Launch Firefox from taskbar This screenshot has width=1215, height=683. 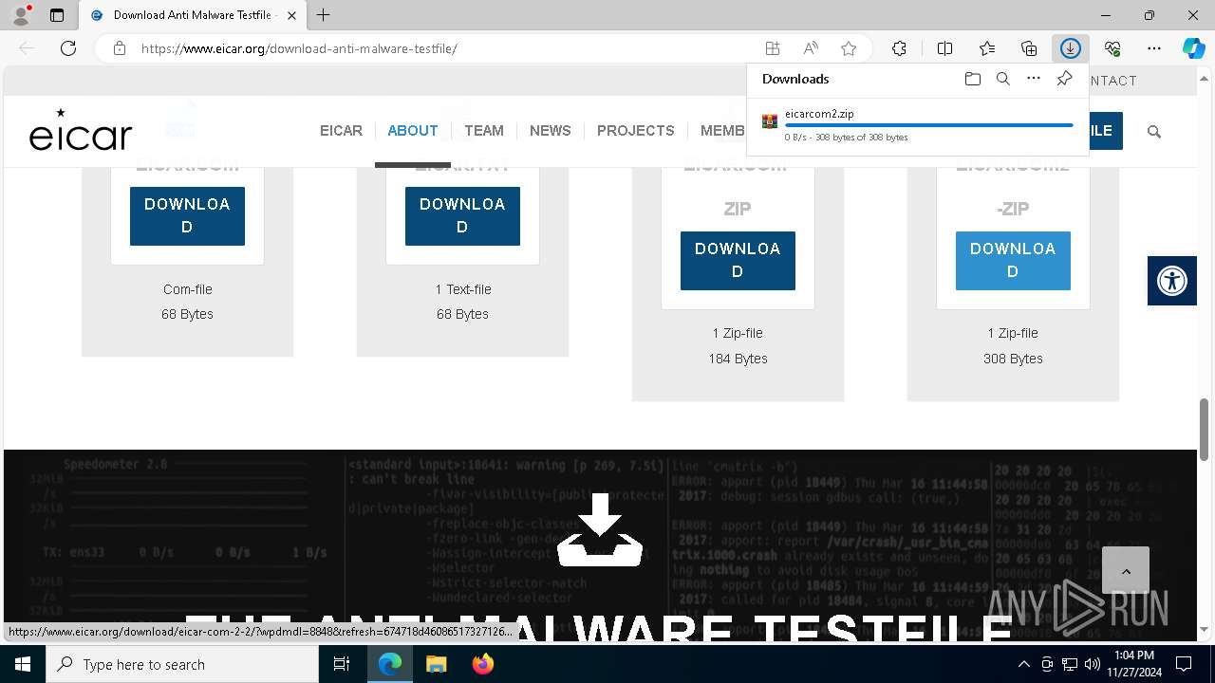tap(482, 664)
